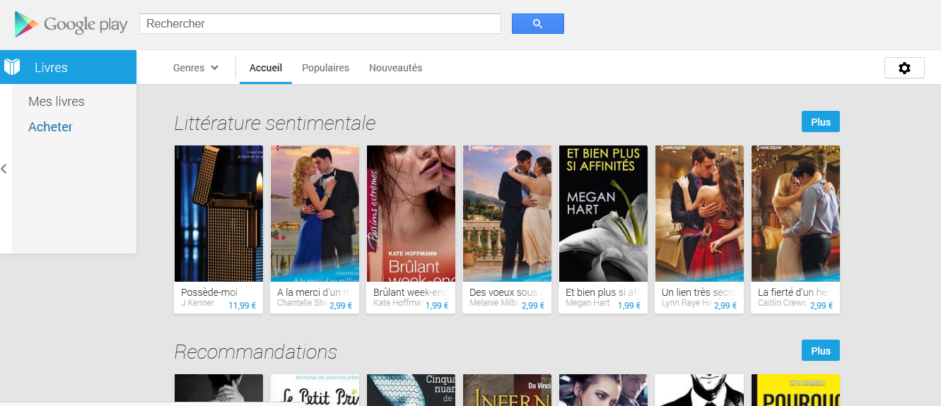Open the Inferno book cover in Recommandations
Viewport: 941px width, 406px height.
click(507, 390)
